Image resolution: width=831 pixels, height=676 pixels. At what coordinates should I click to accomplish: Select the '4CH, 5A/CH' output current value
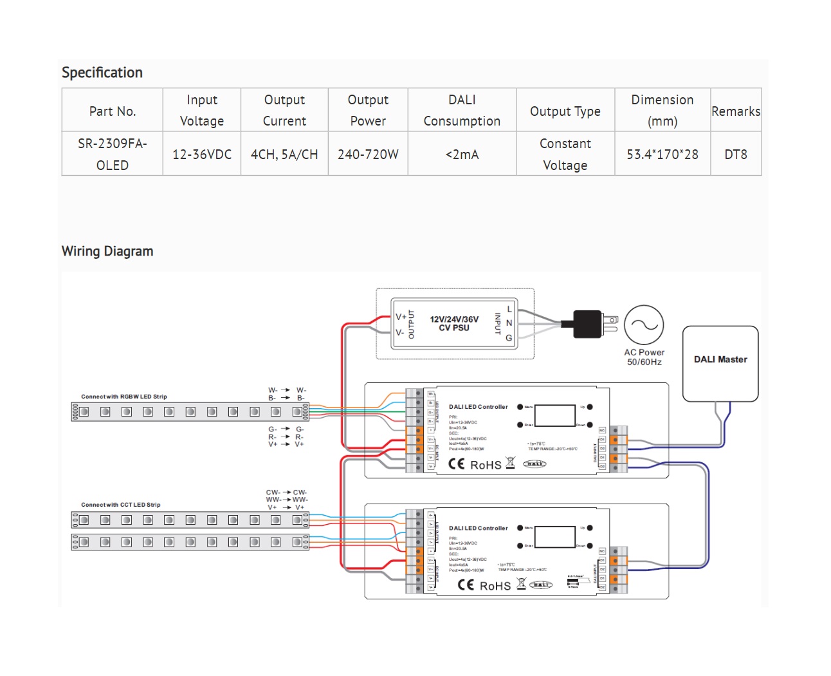[x=284, y=155]
